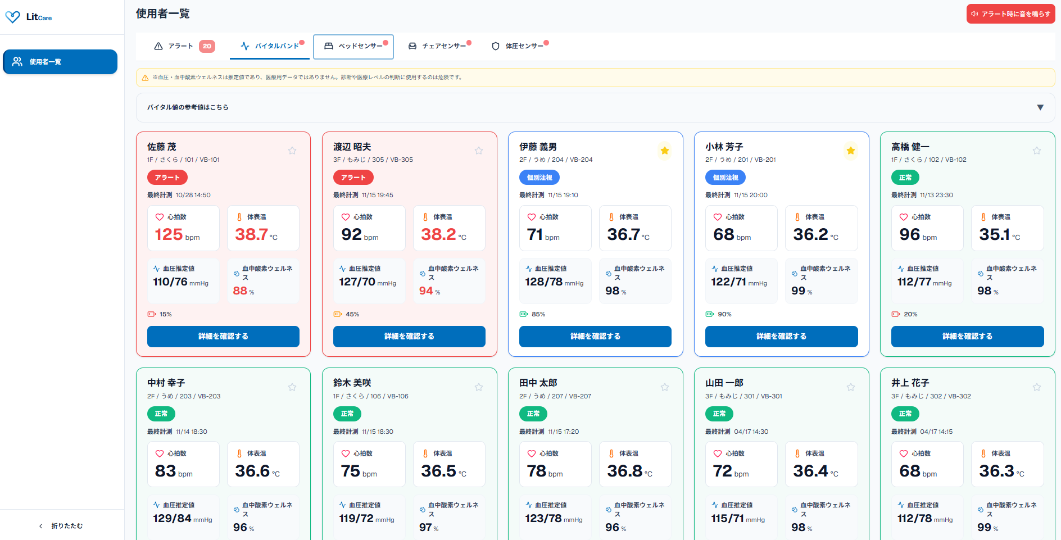Open details for 佐藤 茂

[223, 336]
